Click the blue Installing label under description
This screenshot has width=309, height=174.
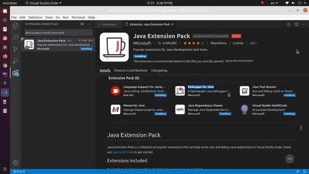pyautogui.click(x=140, y=56)
